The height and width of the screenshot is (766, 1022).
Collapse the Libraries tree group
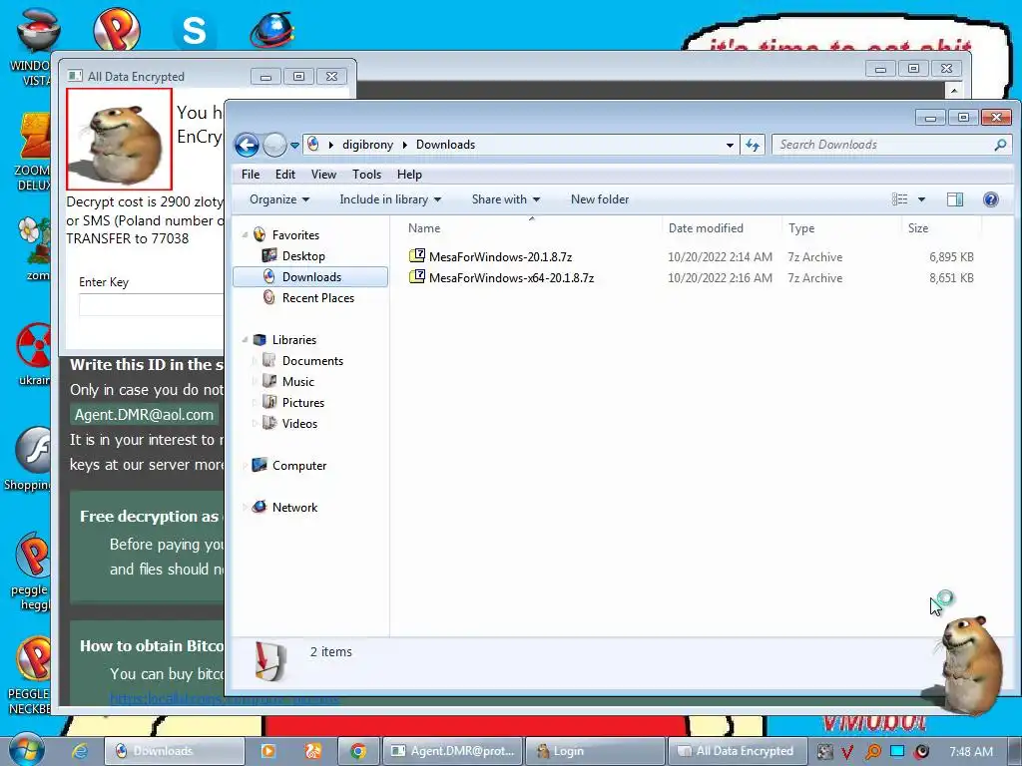tap(246, 340)
